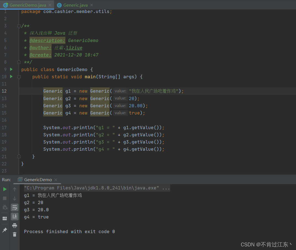Click g1.getValue() in line 17
The height and width of the screenshot is (250, 296).
tap(142, 127)
